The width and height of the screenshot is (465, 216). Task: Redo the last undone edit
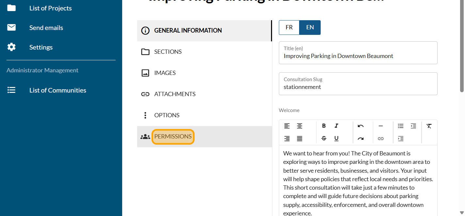click(x=361, y=138)
